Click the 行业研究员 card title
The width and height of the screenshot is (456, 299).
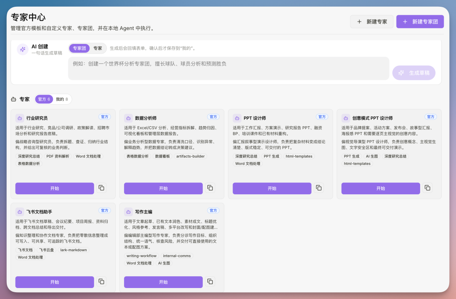point(37,118)
